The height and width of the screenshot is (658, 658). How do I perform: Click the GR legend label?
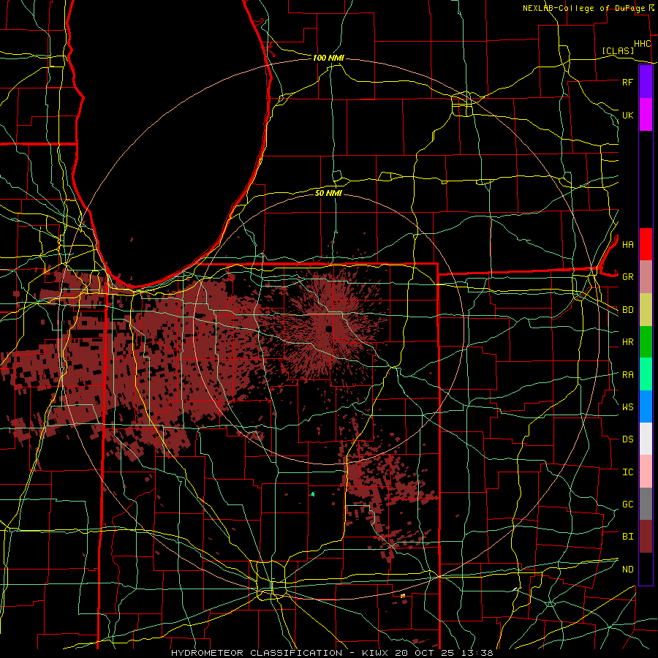(x=628, y=277)
